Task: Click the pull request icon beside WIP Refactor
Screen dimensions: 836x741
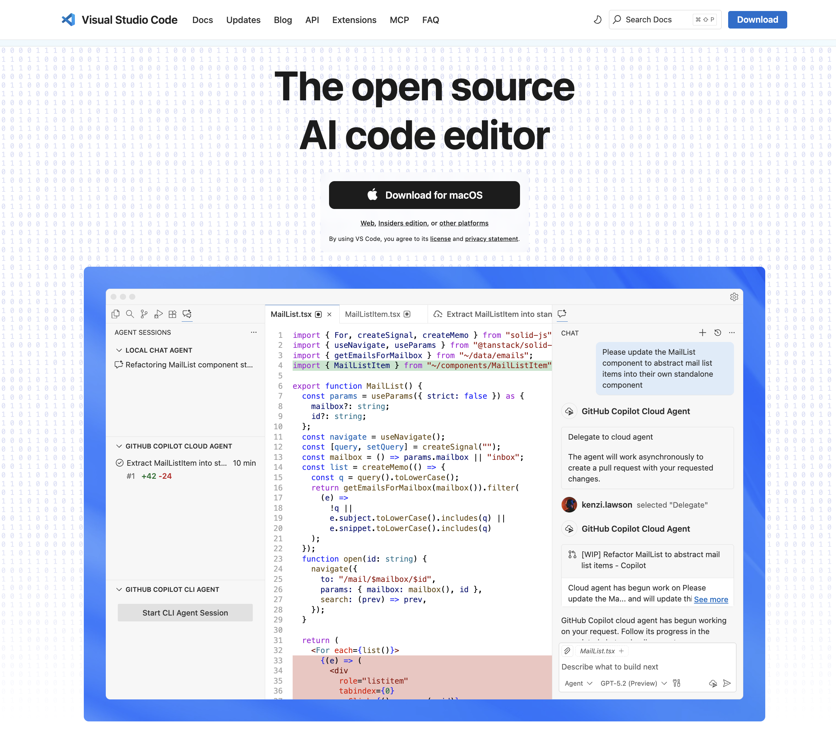Action: tap(572, 554)
